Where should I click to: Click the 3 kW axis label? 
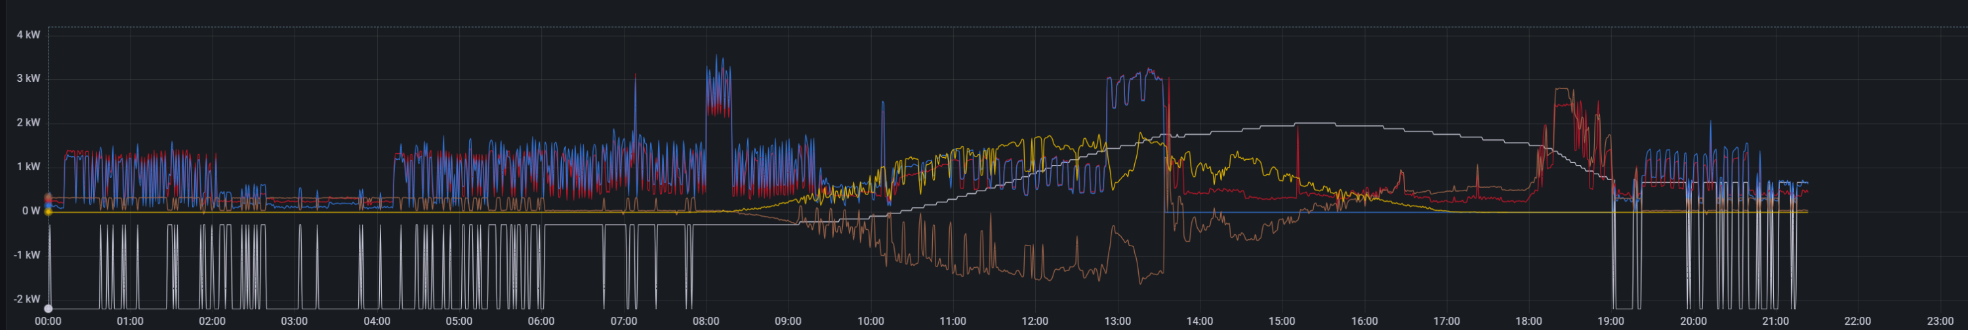(x=28, y=79)
